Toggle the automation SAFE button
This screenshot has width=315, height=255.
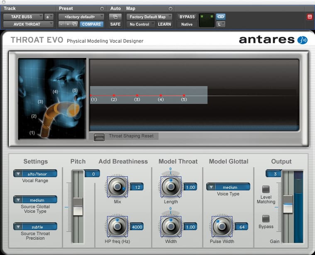coord(115,24)
